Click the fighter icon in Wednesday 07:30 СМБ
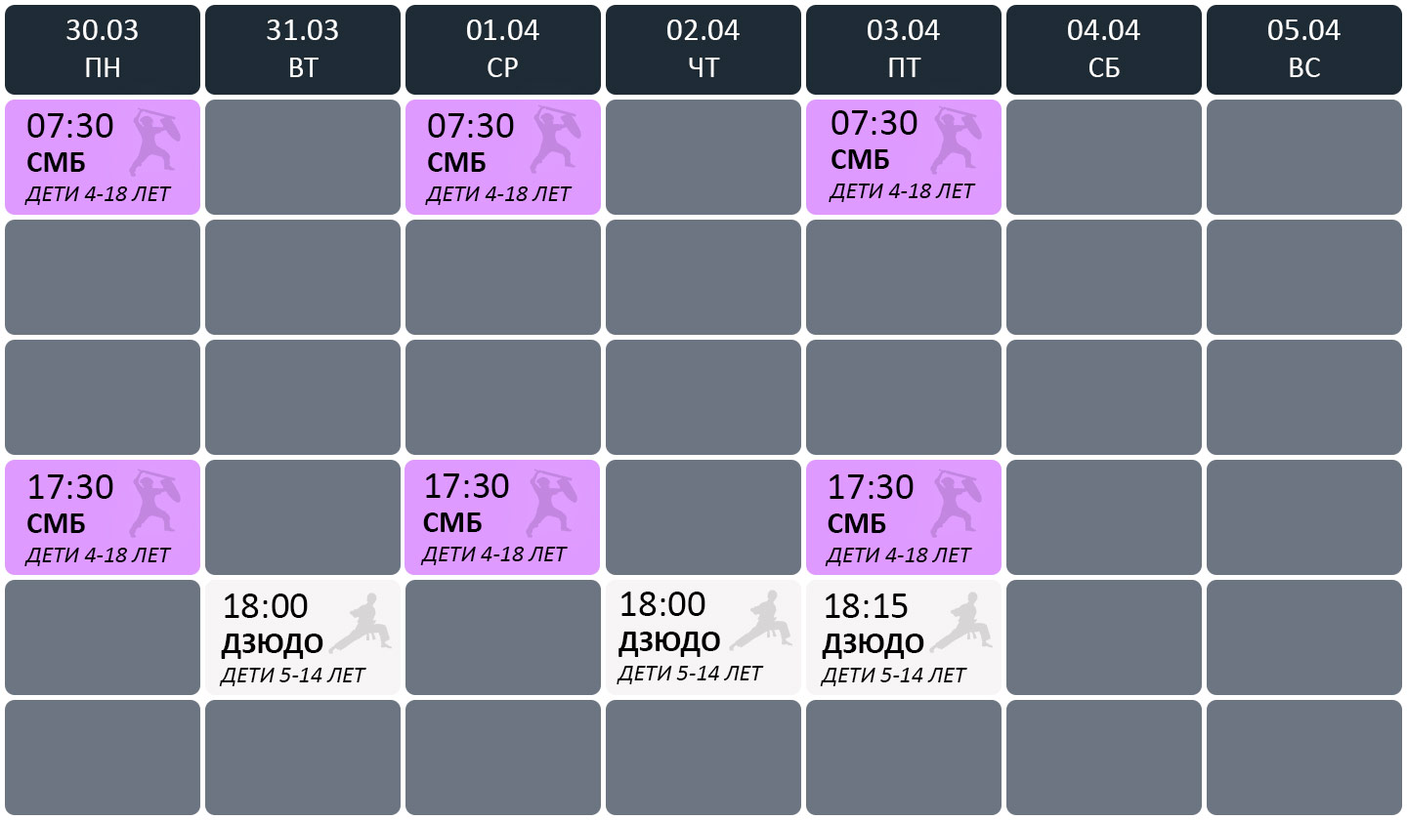Viewport: 1407px width, 820px height. tap(555, 143)
